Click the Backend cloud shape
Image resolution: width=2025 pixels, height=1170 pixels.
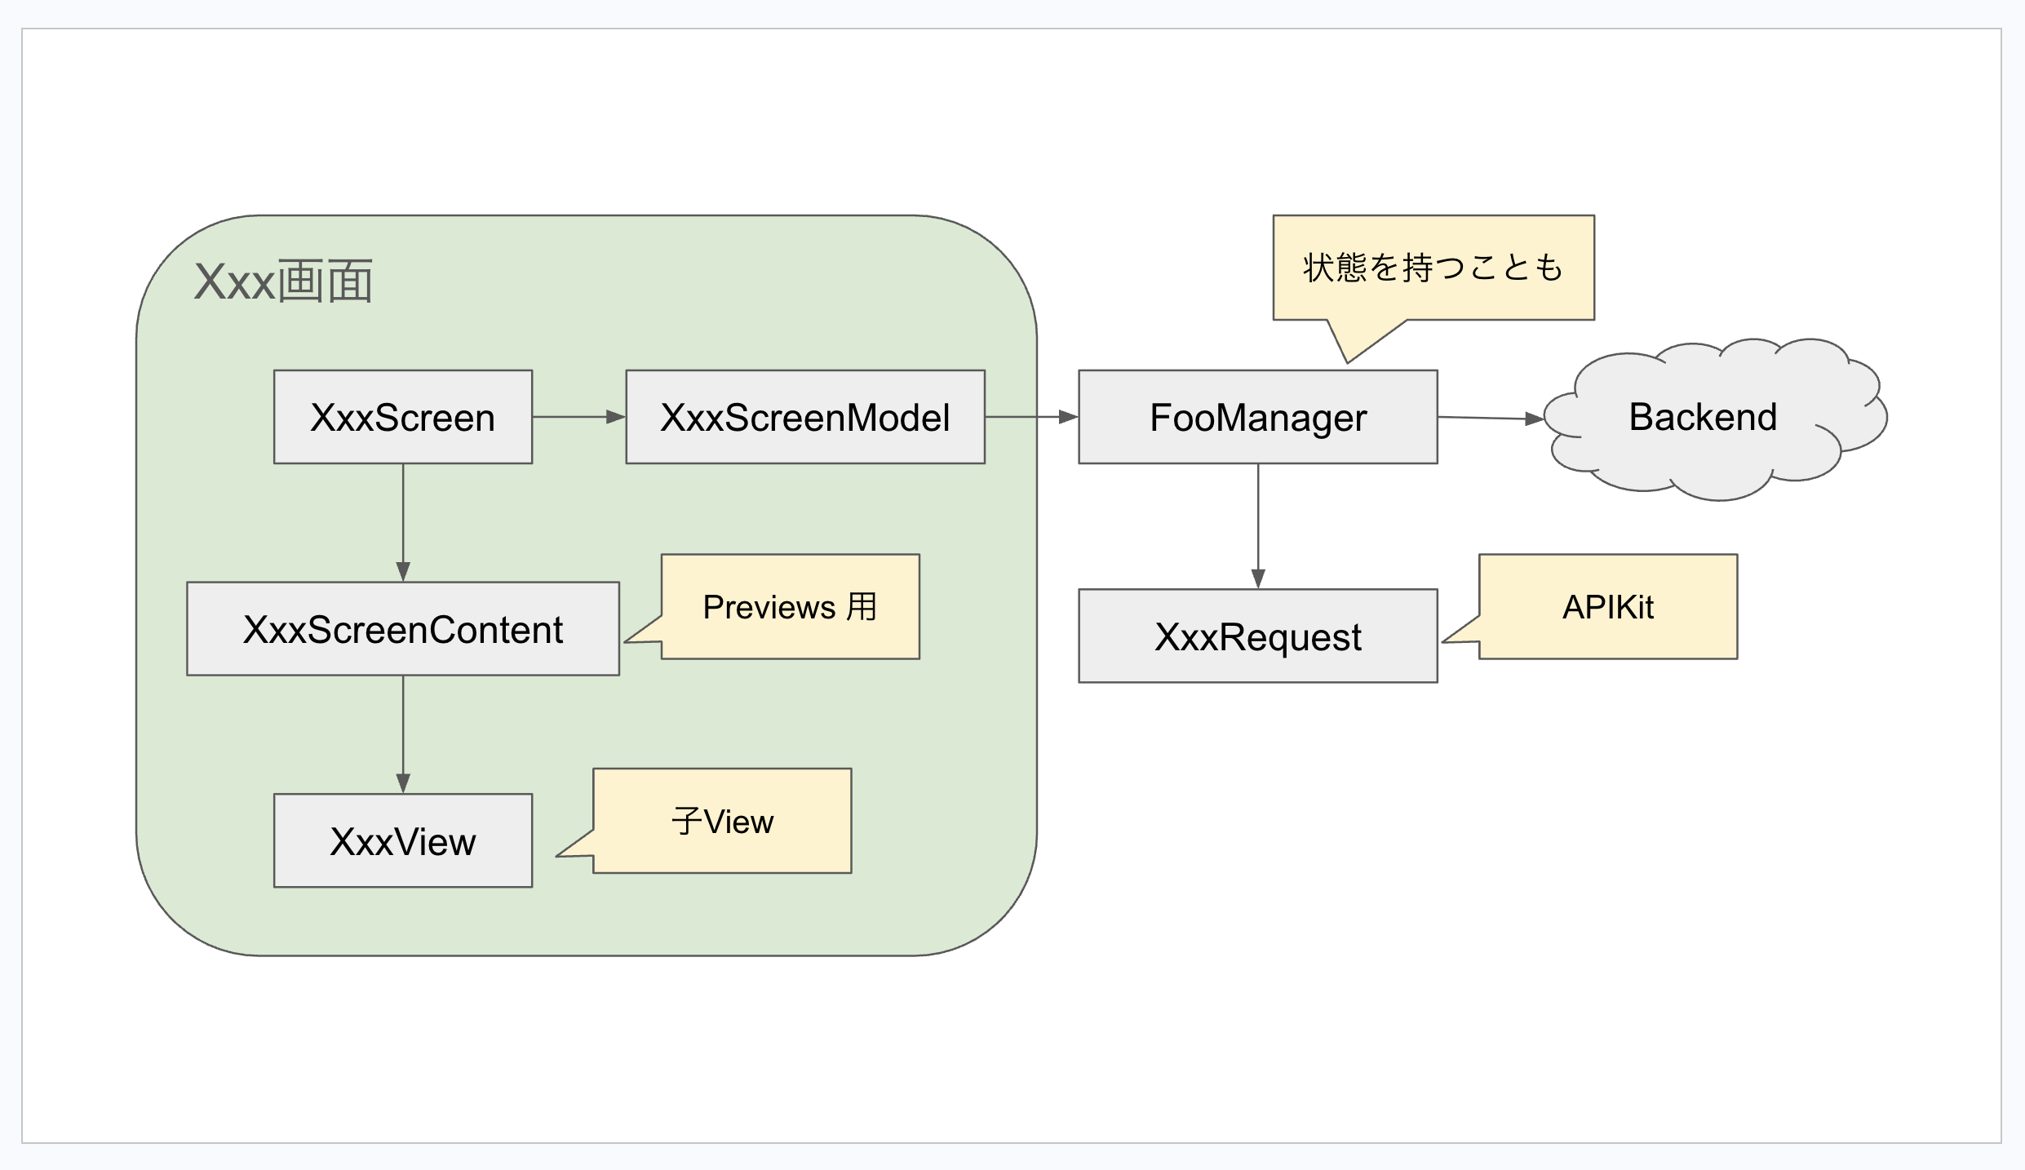[x=1703, y=418]
